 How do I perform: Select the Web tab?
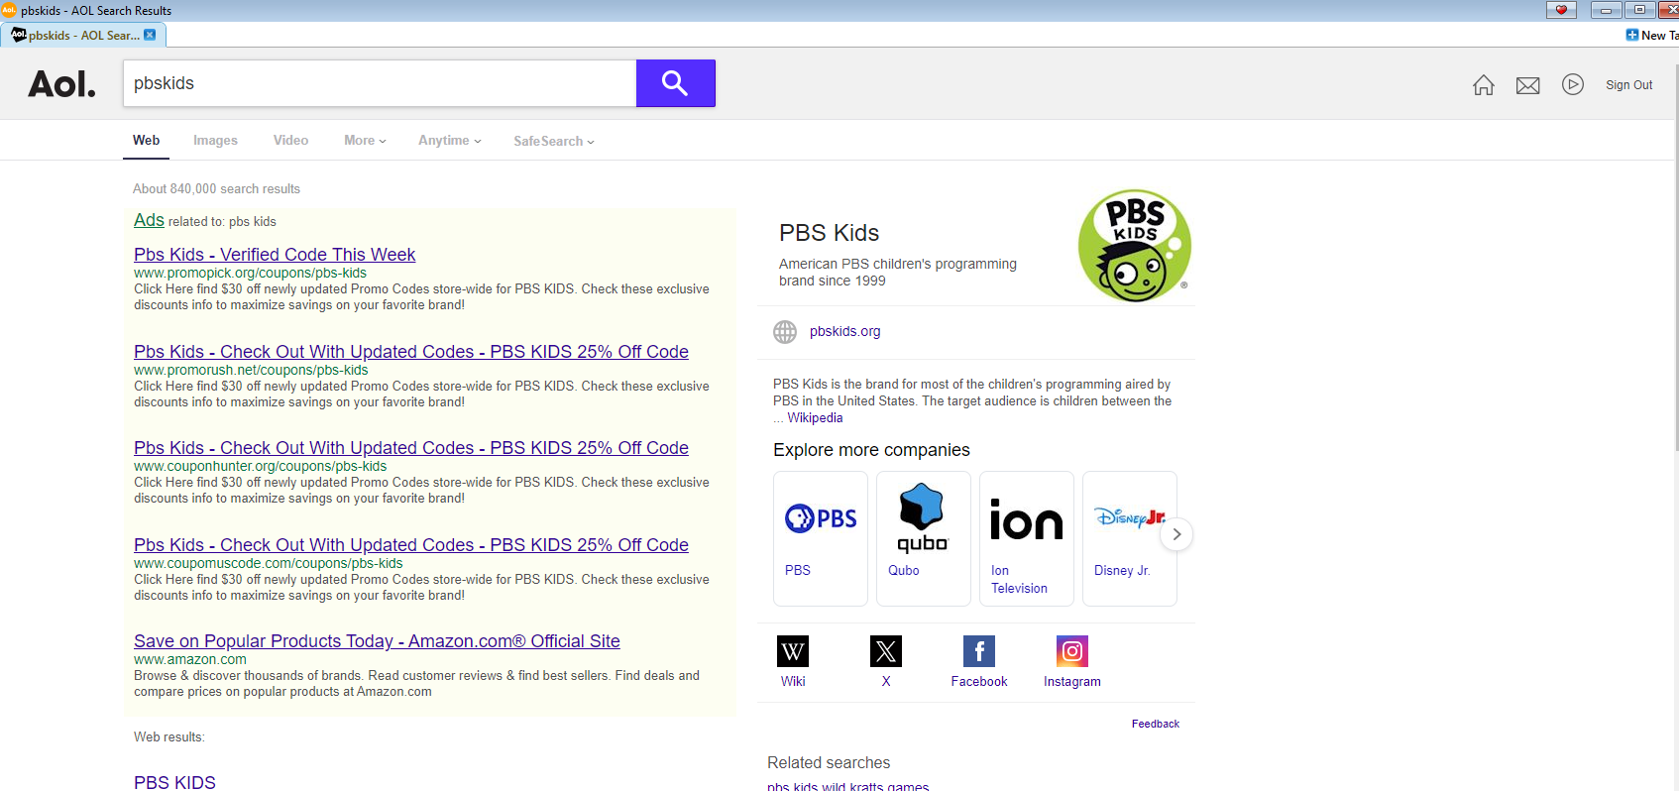tap(147, 141)
